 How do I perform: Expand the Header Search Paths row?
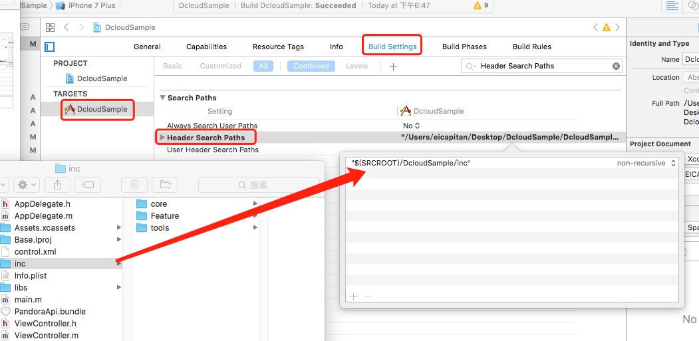point(162,138)
